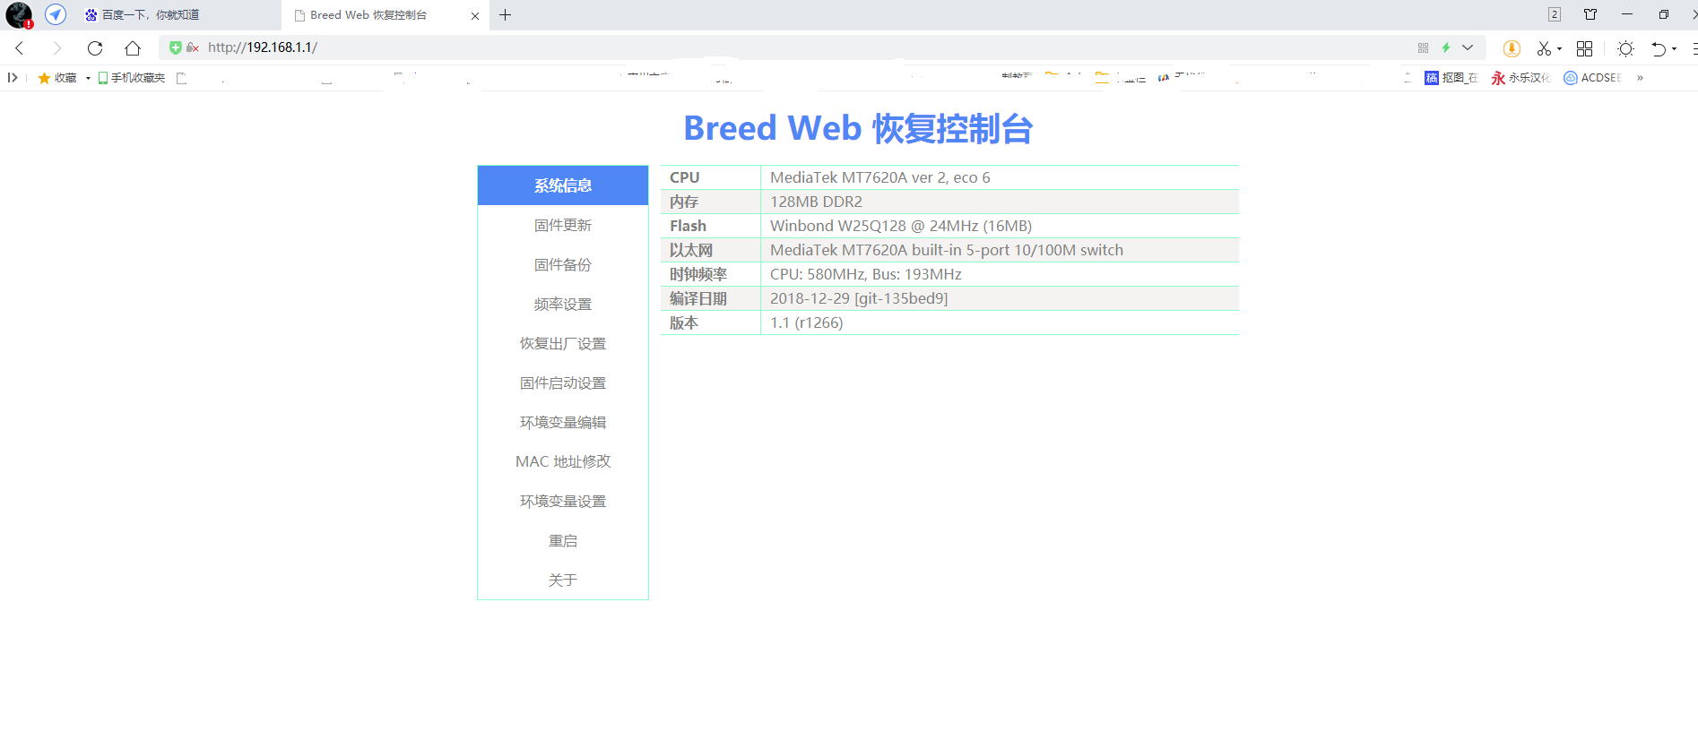Open 手机收藏夹 mobile bookmarks

[x=132, y=78]
